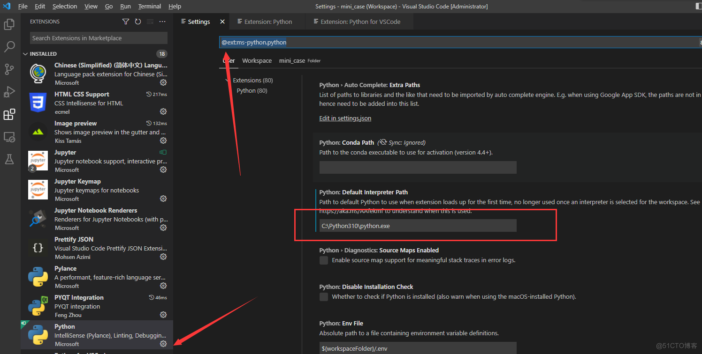Toggle Disable Installation Check checkbox
This screenshot has height=354, width=702.
[324, 297]
